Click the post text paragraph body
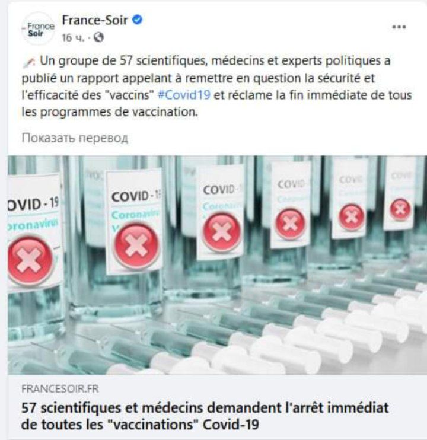The height and width of the screenshot is (440, 427). [x=217, y=87]
